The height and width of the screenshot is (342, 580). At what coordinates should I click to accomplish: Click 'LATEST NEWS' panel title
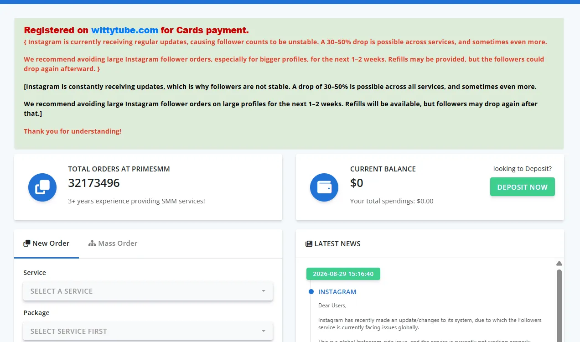[x=337, y=244]
